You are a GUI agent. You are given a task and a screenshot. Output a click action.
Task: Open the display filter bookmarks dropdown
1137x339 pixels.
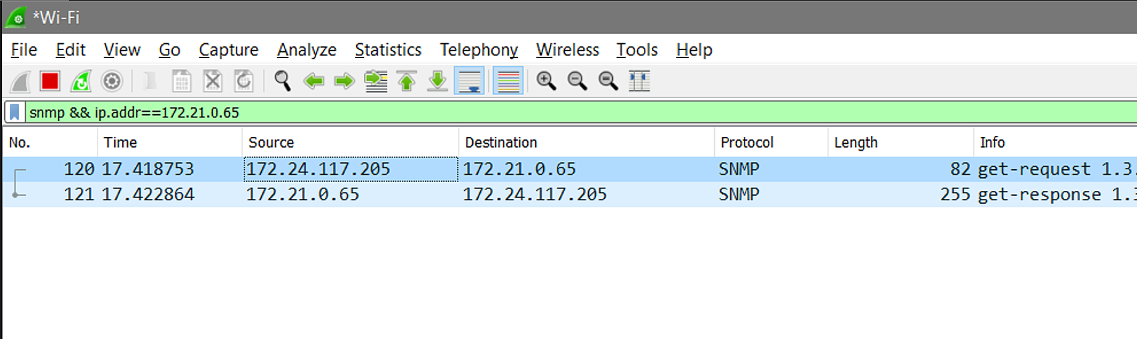point(15,112)
